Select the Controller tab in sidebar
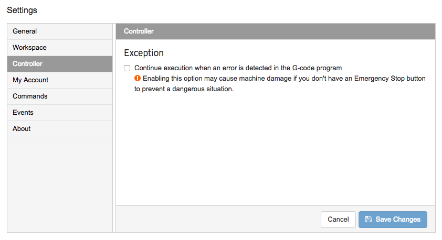Image resolution: width=442 pixels, height=240 pixels. point(60,64)
